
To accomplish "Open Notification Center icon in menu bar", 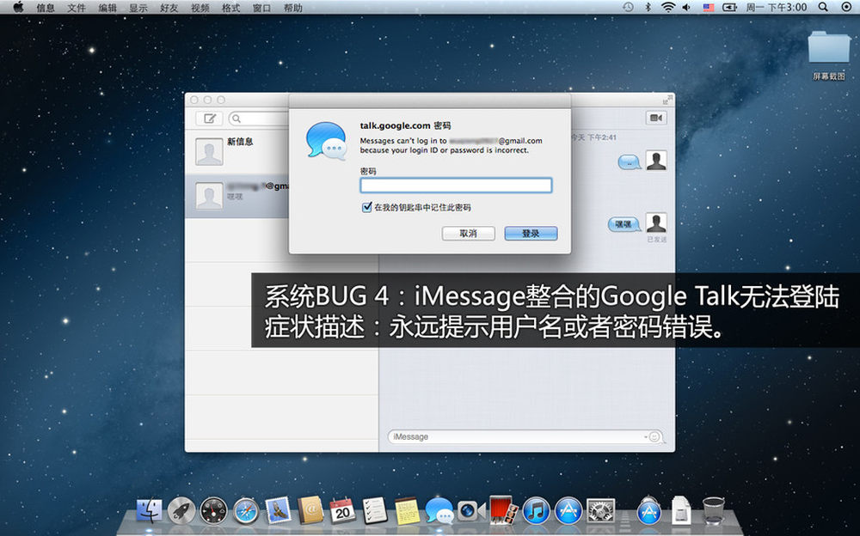I will (x=847, y=7).
